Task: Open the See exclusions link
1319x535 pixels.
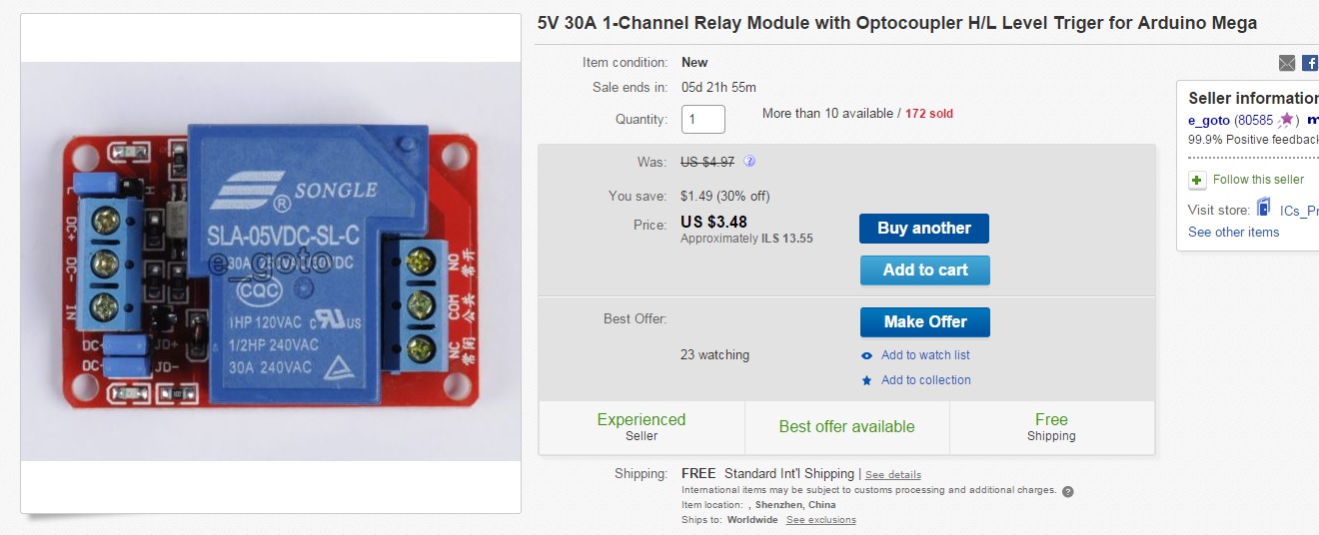Action: [820, 520]
